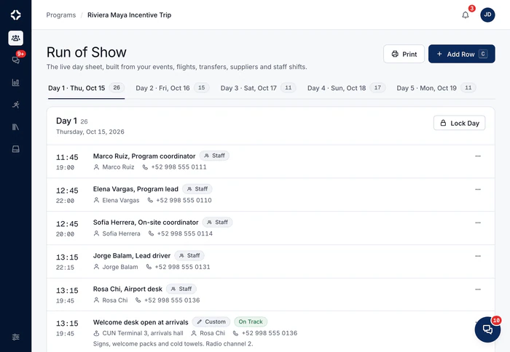The height and width of the screenshot is (352, 510).
Task: Click phone icon next to +52 998 555 0114
Action: tap(152, 233)
